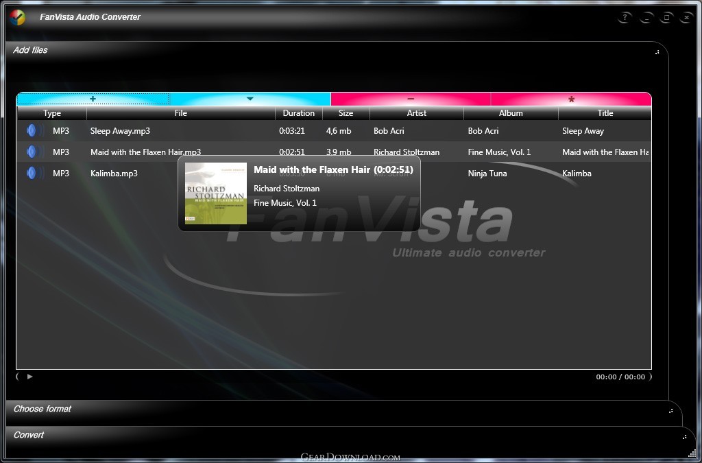This screenshot has height=463, width=702.
Task: Sort list by Duration column
Action: pyautogui.click(x=298, y=113)
